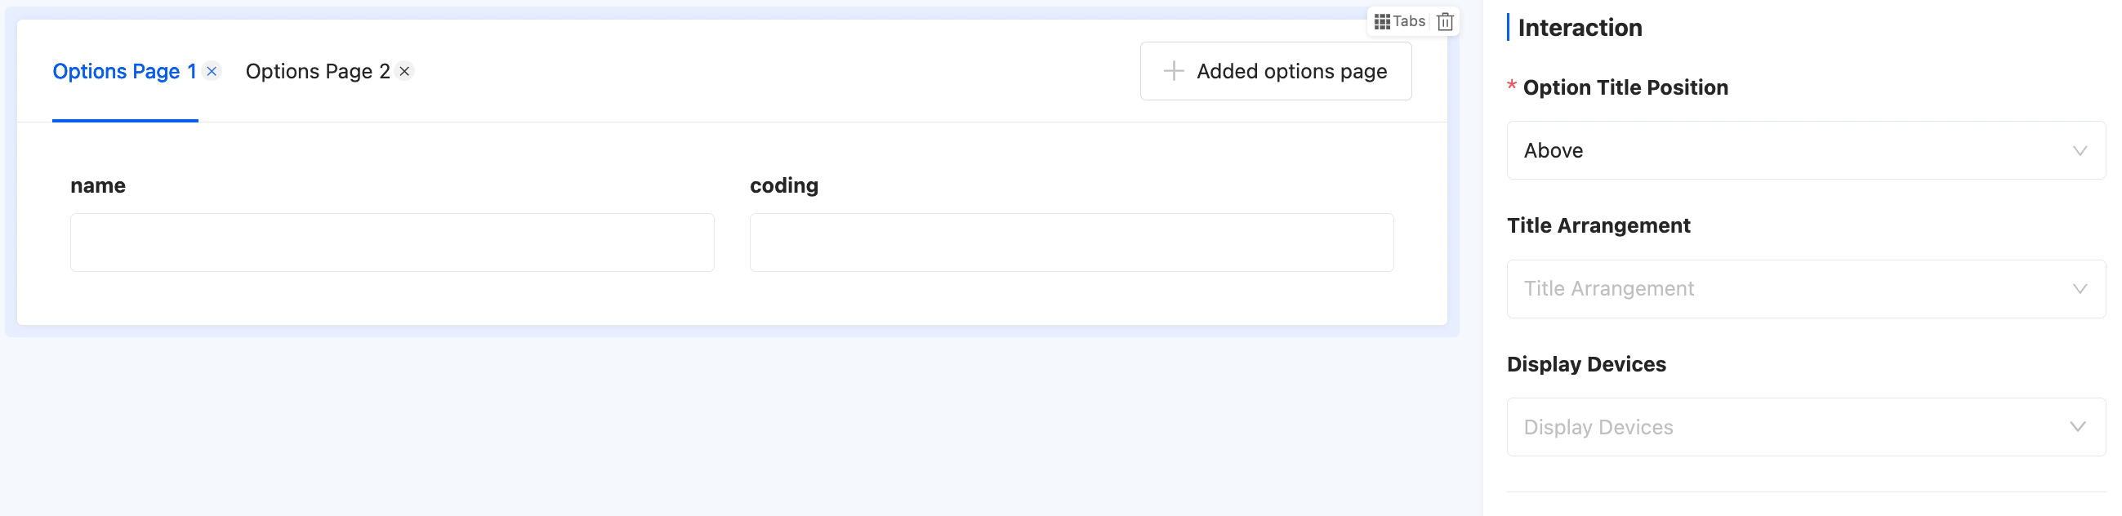Viewport: 2122px width, 516px height.
Task: Switch to the Options Page 1 tab
Action: 123,72
